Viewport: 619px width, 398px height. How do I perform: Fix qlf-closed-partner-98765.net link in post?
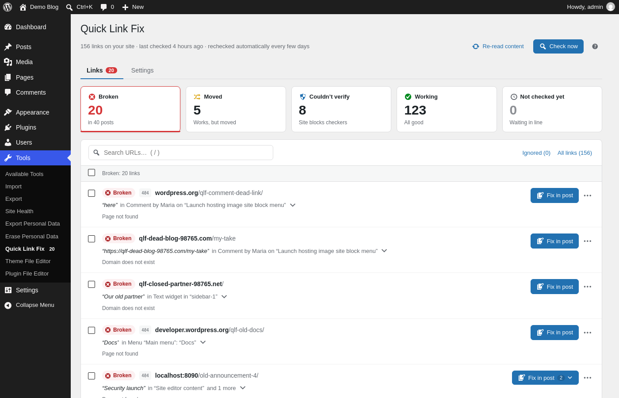[554, 287]
